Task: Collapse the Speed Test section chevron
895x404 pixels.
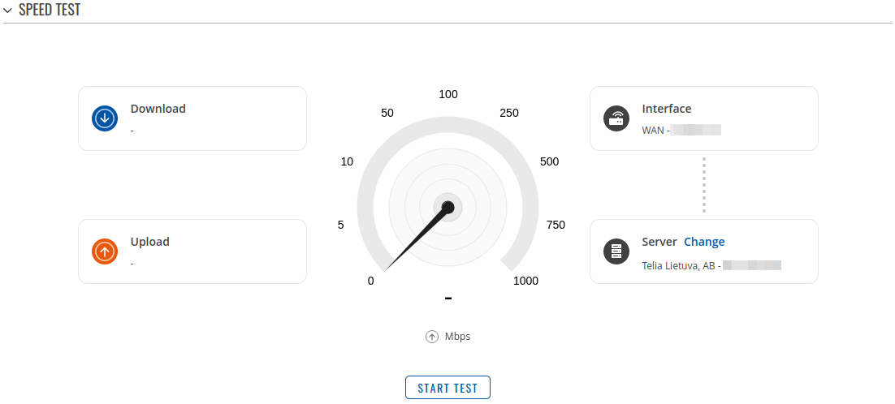Action: pos(8,11)
